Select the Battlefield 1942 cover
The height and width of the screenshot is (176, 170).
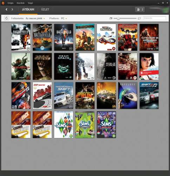click(x=42, y=37)
